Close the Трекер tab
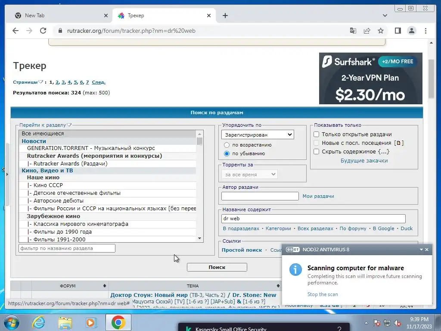Screen dimensions: 441x331 click(x=209, y=16)
